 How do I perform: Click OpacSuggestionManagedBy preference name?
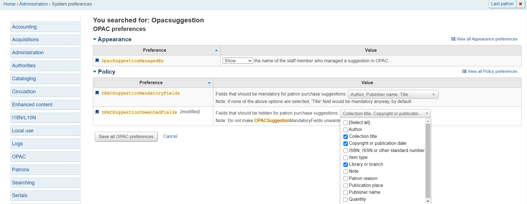point(133,61)
